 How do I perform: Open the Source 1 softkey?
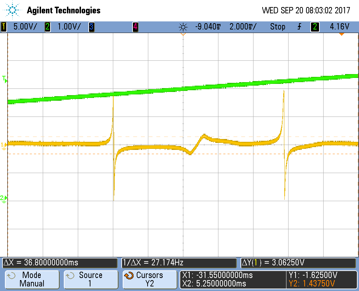click(90, 279)
